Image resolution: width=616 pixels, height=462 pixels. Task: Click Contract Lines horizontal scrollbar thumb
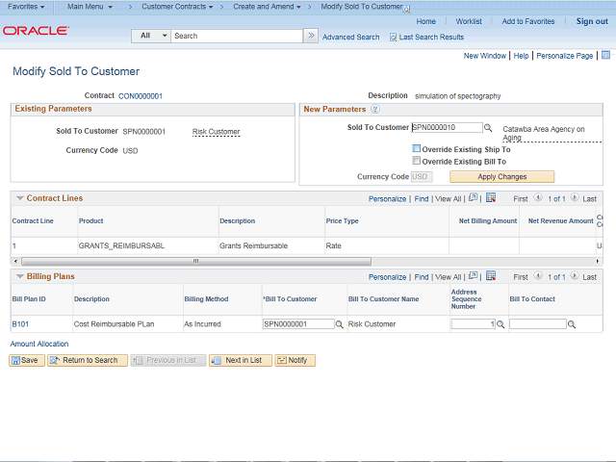point(196,261)
